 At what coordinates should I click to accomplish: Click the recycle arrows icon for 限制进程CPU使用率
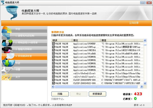pos(7,43)
